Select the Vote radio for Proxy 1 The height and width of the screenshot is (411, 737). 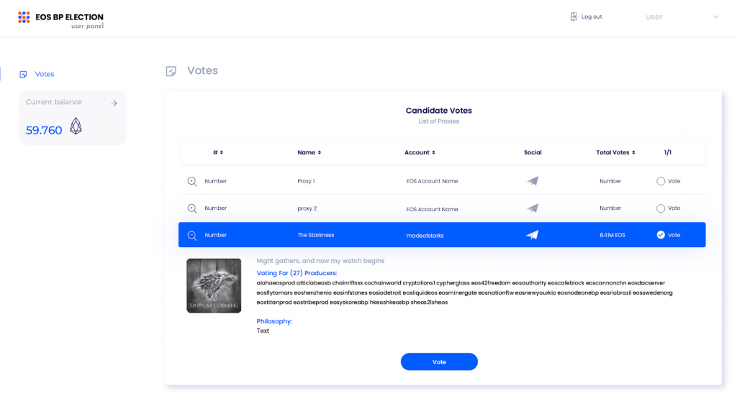(661, 181)
